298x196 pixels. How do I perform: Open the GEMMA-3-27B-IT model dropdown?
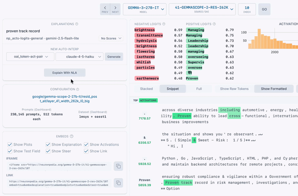coord(145,9)
